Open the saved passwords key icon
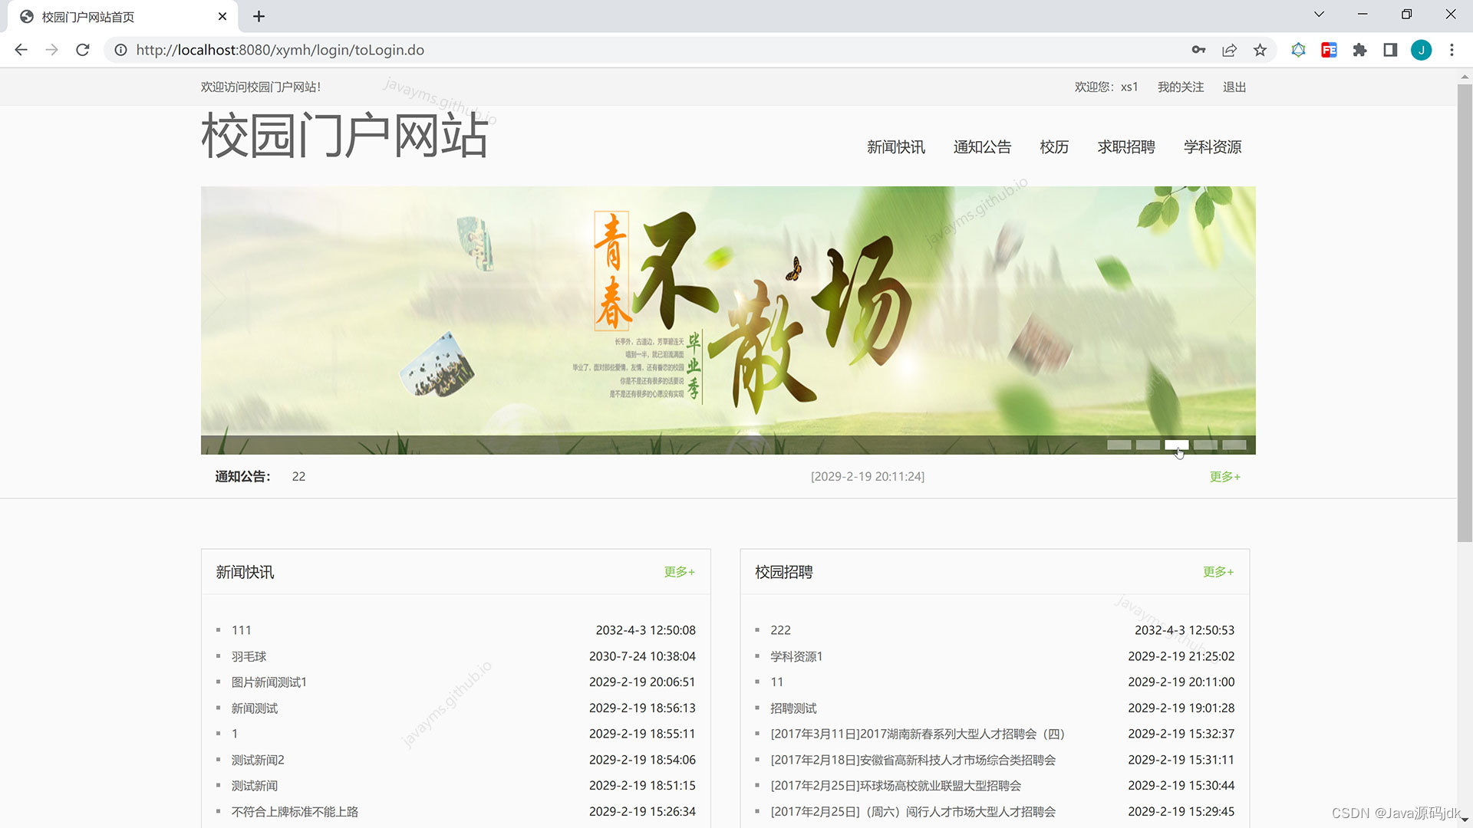The image size is (1473, 828). (1198, 50)
